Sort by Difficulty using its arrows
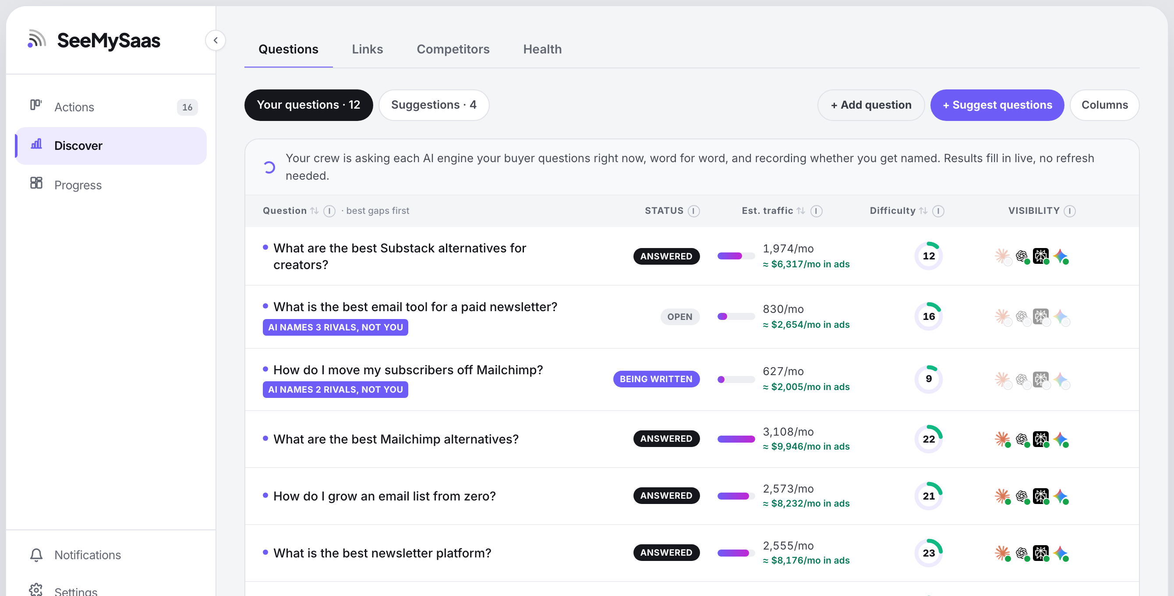The width and height of the screenshot is (1174, 596). [923, 211]
